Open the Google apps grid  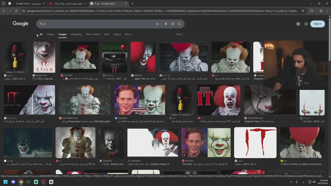point(306,24)
